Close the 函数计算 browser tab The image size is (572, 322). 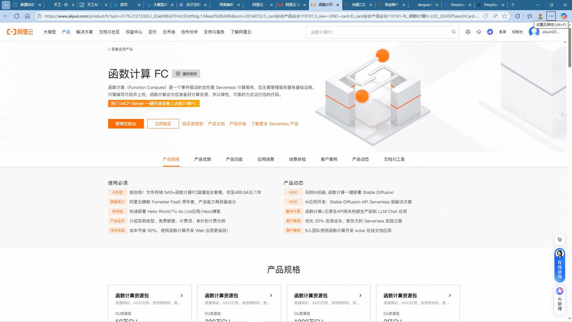pyautogui.click(x=337, y=5)
